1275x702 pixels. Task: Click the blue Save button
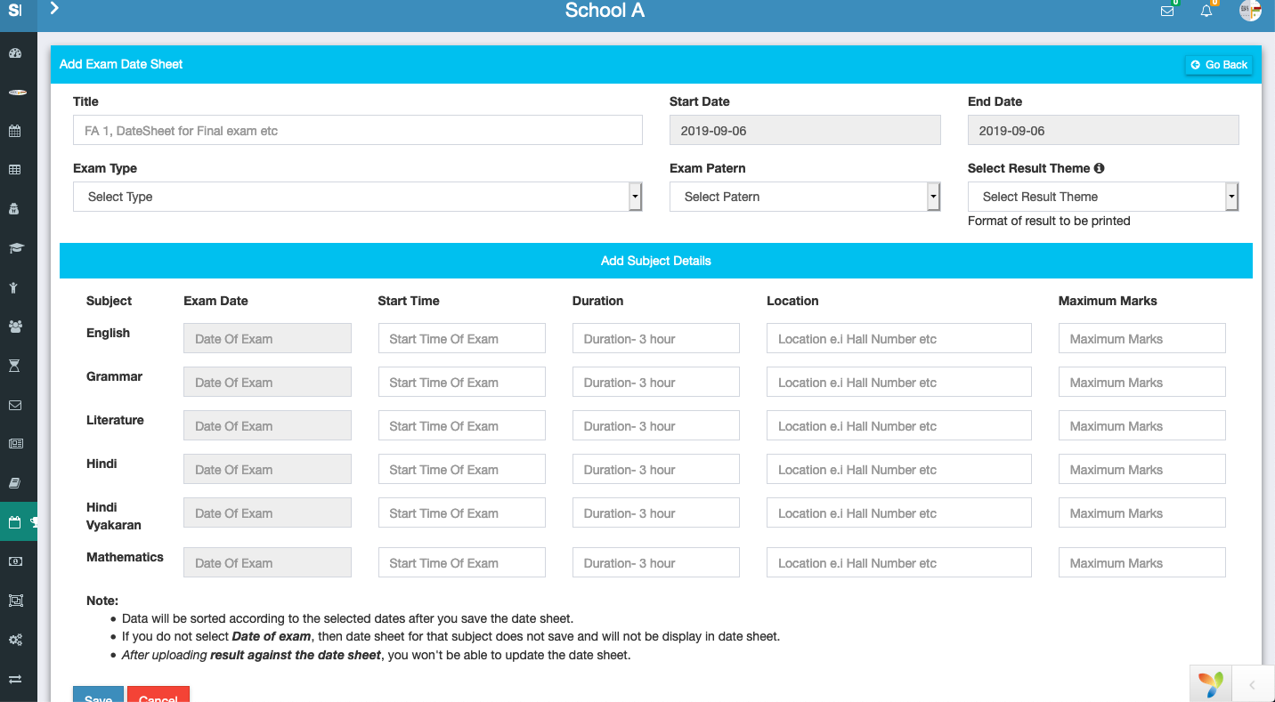(x=98, y=695)
